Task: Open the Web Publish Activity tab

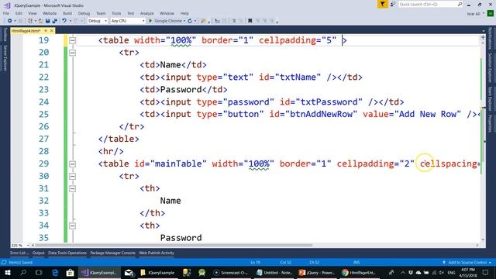Action: [x=157, y=253]
